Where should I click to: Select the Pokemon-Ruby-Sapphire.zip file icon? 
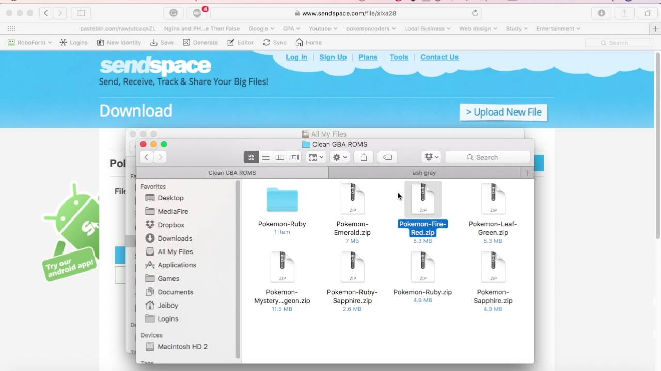[x=353, y=267]
